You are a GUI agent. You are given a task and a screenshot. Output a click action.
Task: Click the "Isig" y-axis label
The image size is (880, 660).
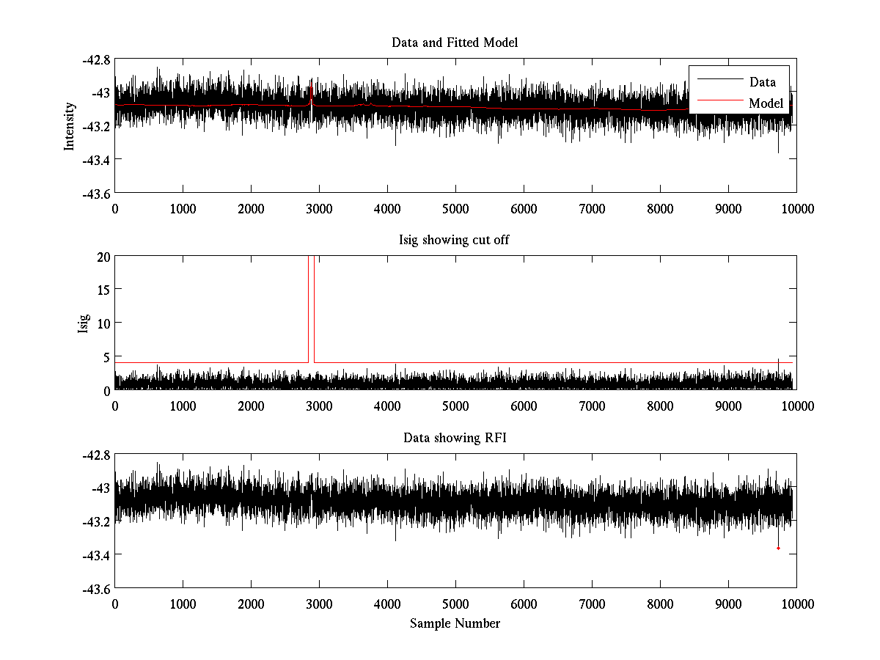click(x=83, y=323)
